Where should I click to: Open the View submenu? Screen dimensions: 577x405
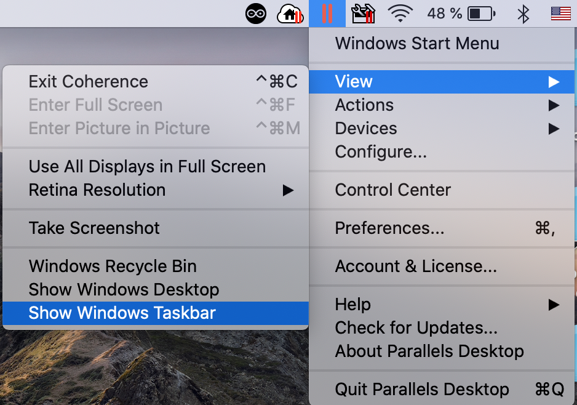click(x=442, y=82)
